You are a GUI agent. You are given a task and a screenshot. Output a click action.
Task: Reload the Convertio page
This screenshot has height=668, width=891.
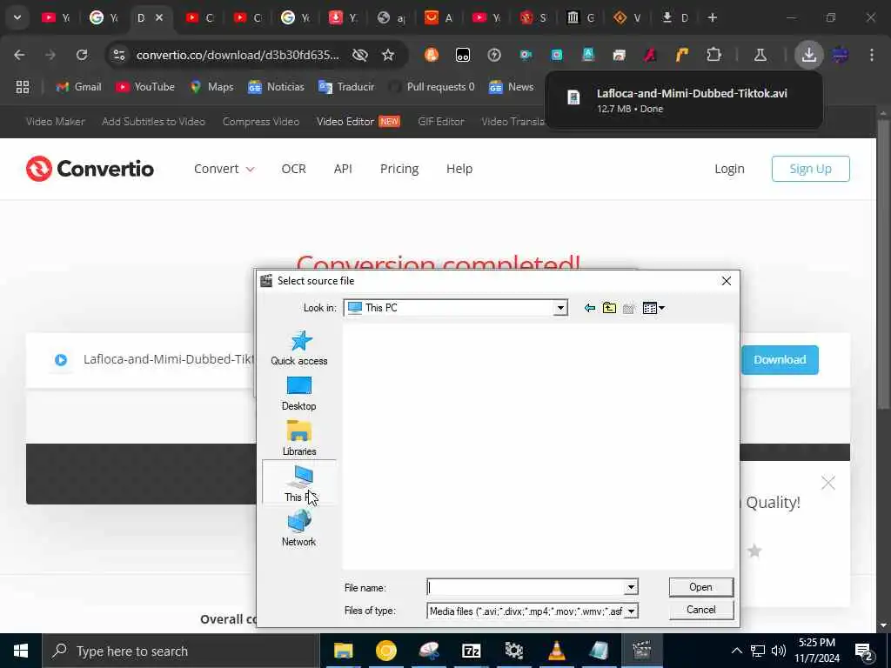pos(82,55)
